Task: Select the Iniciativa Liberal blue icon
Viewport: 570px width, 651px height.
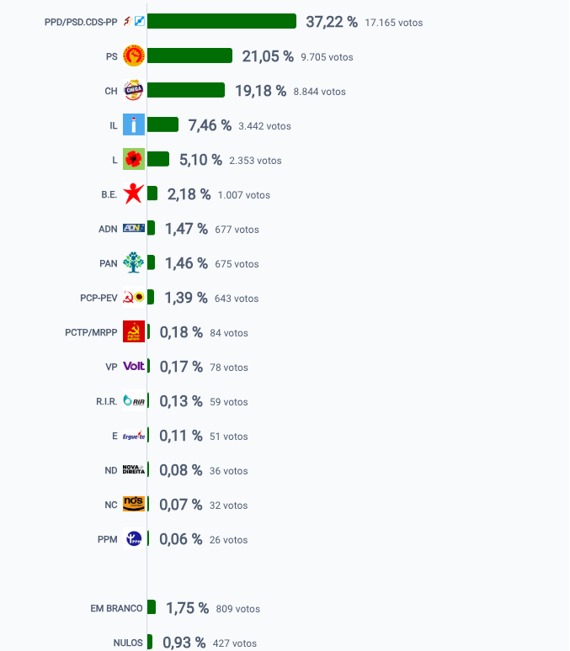Action: coord(134,124)
